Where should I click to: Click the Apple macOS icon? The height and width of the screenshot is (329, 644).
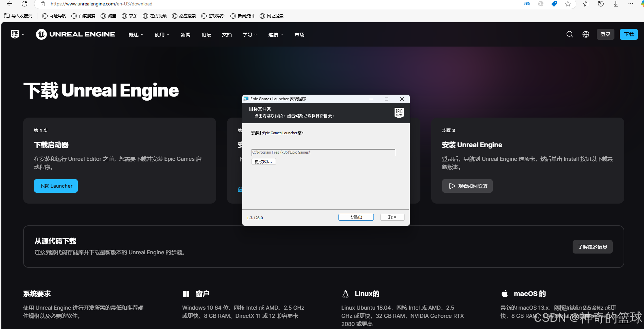point(505,293)
